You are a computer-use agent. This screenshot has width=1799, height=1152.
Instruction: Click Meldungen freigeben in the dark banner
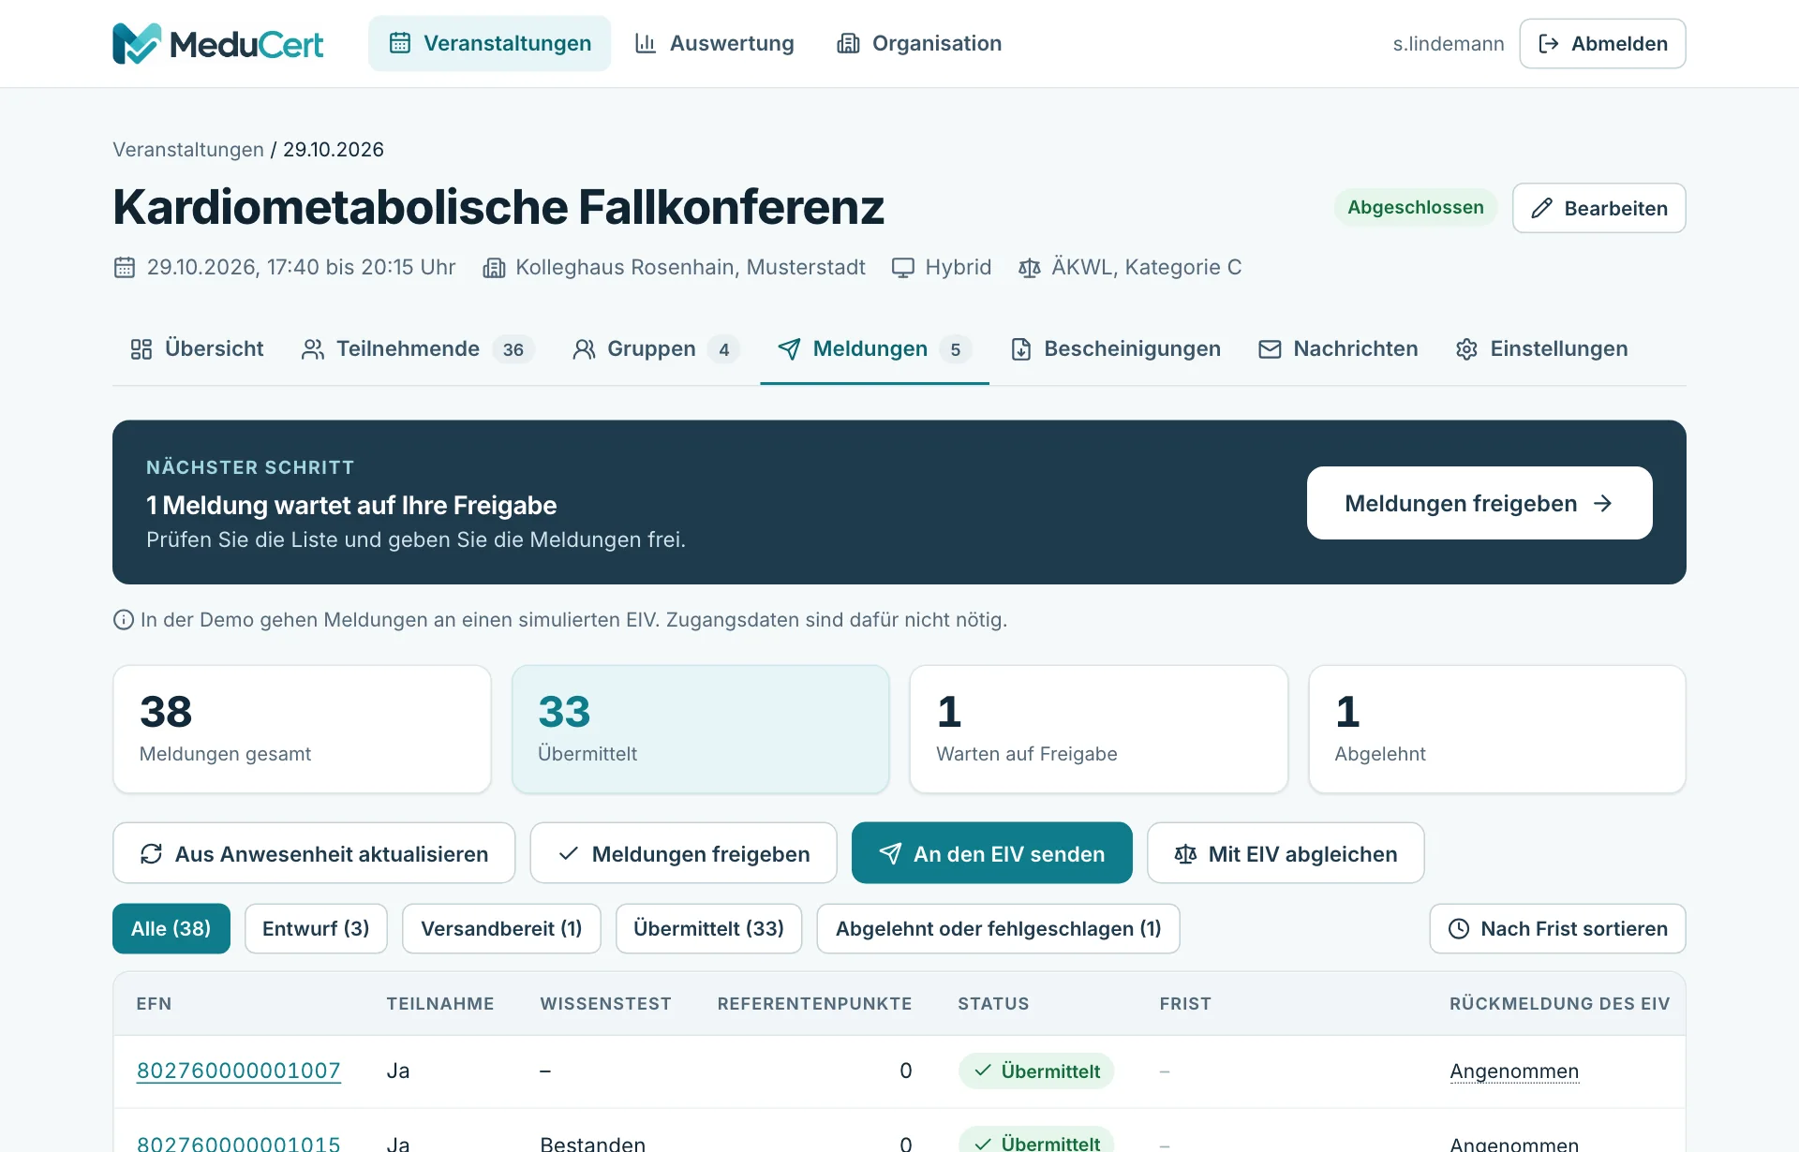[1479, 503]
